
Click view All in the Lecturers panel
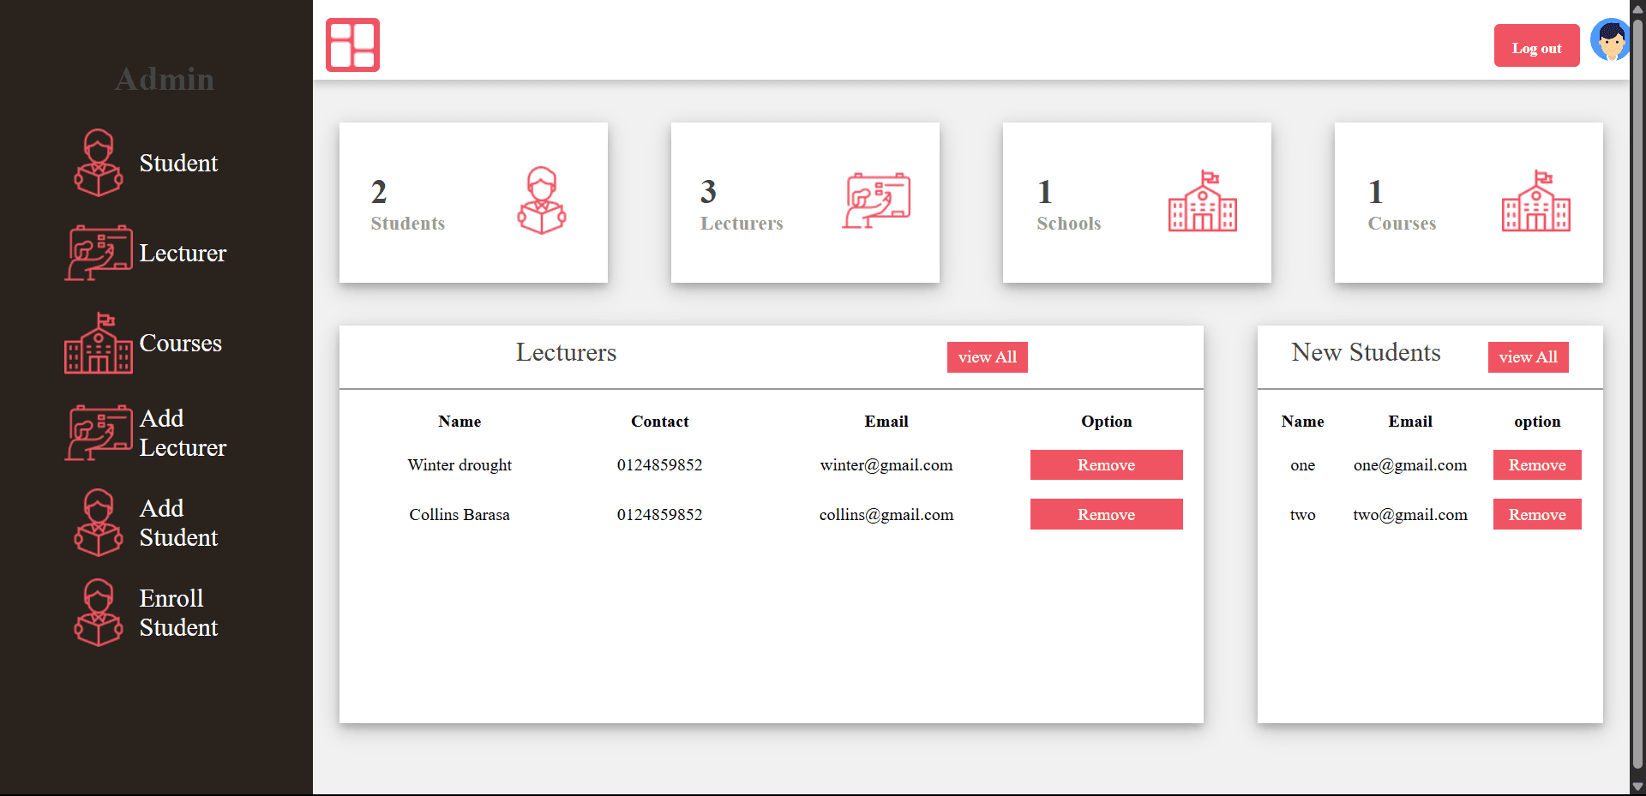(x=987, y=357)
